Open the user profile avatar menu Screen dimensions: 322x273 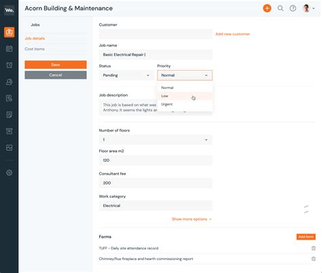[x=308, y=8]
